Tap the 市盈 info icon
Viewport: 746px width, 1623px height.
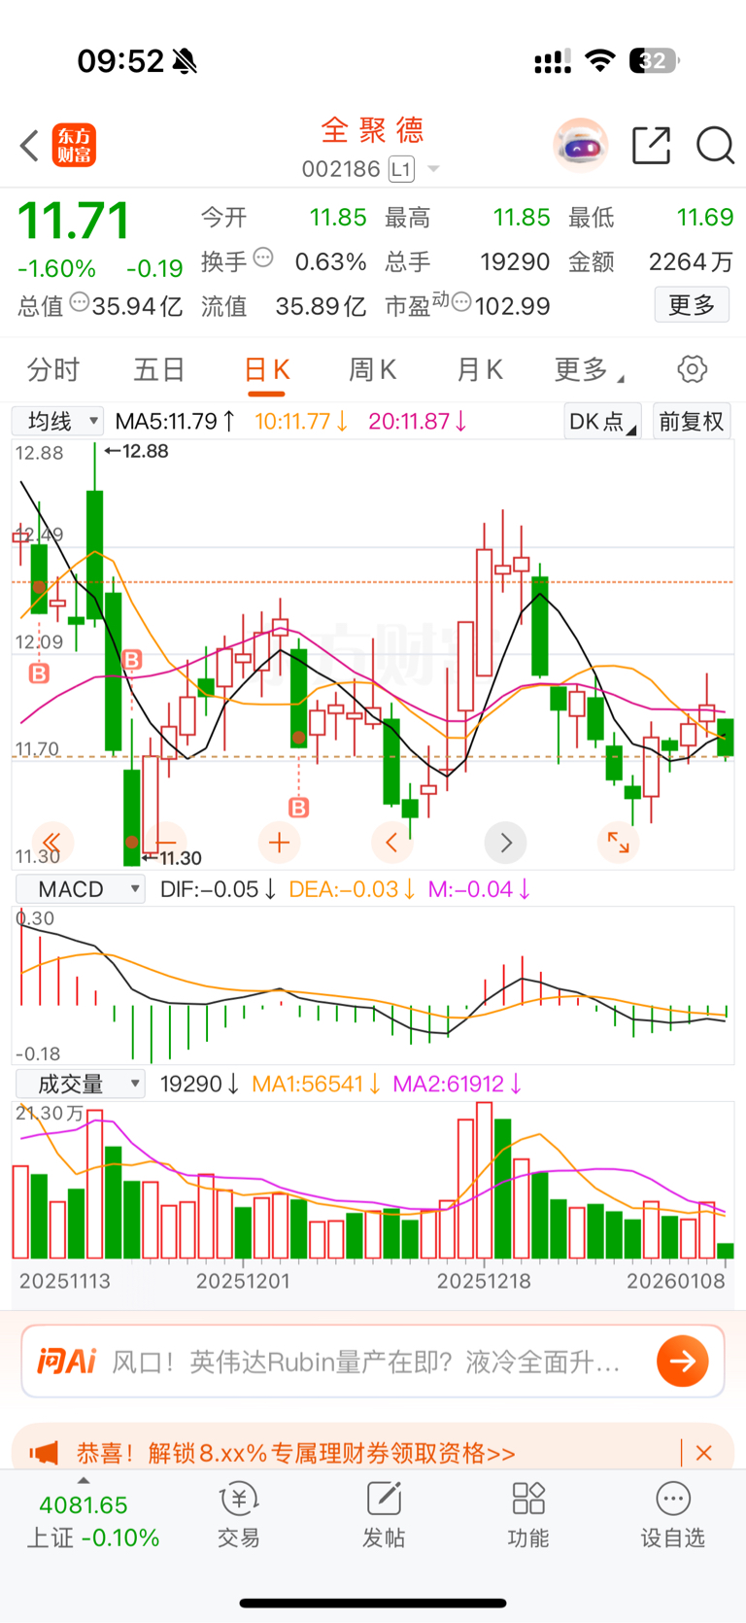(x=461, y=303)
